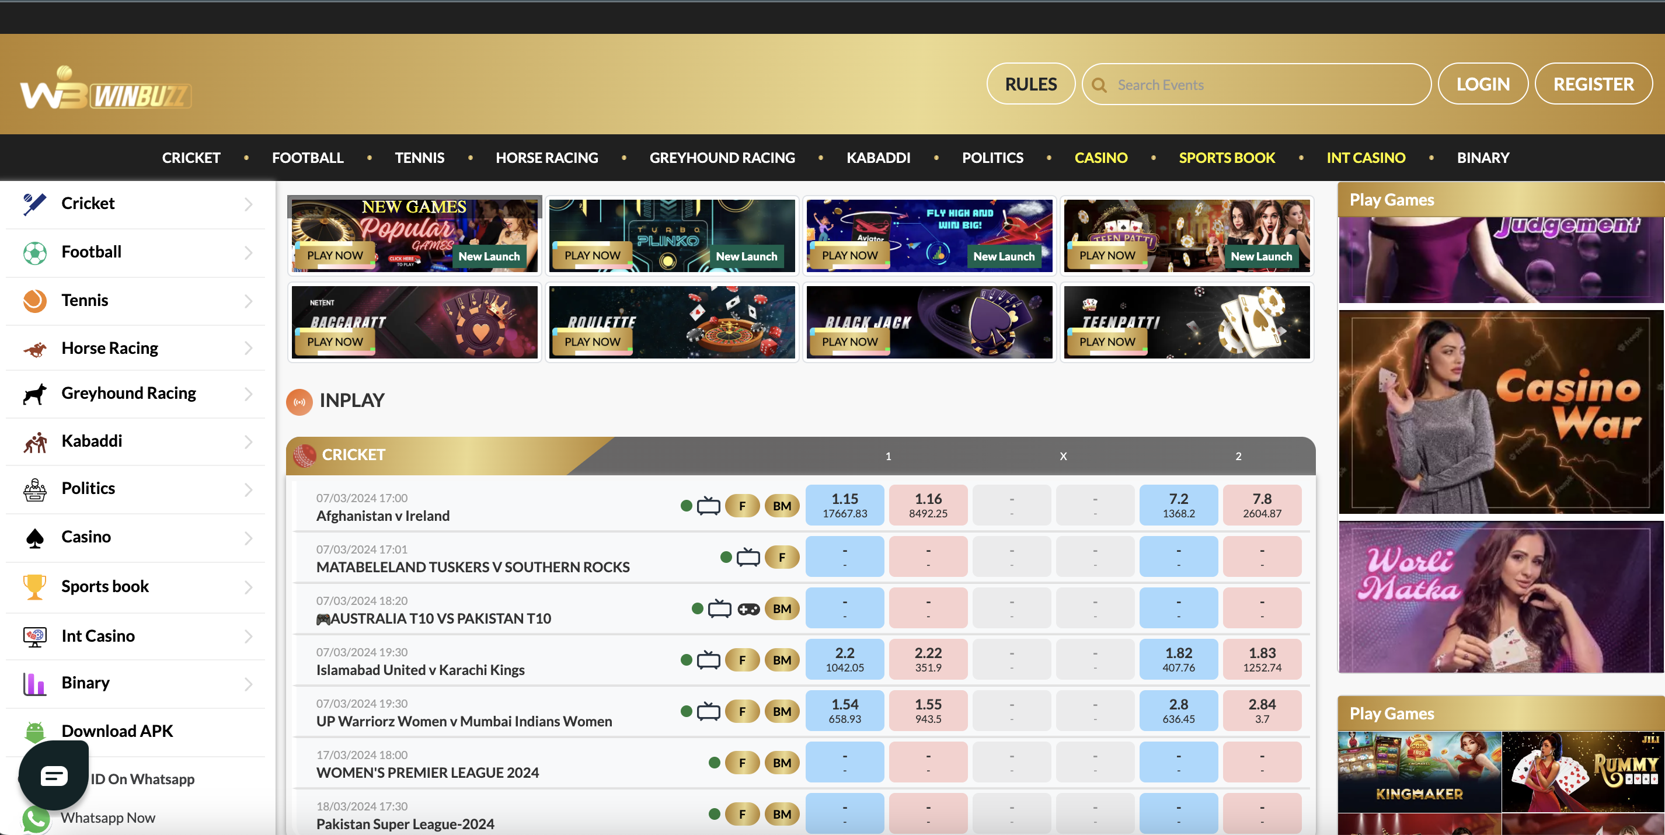Open Cricket bat icon in sidebar
1665x835 pixels.
(x=34, y=204)
